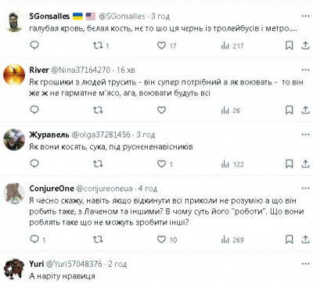Reply to SGonsalles's tweet
Image resolution: width=313 pixels, height=288 pixels.
pyautogui.click(x=34, y=45)
